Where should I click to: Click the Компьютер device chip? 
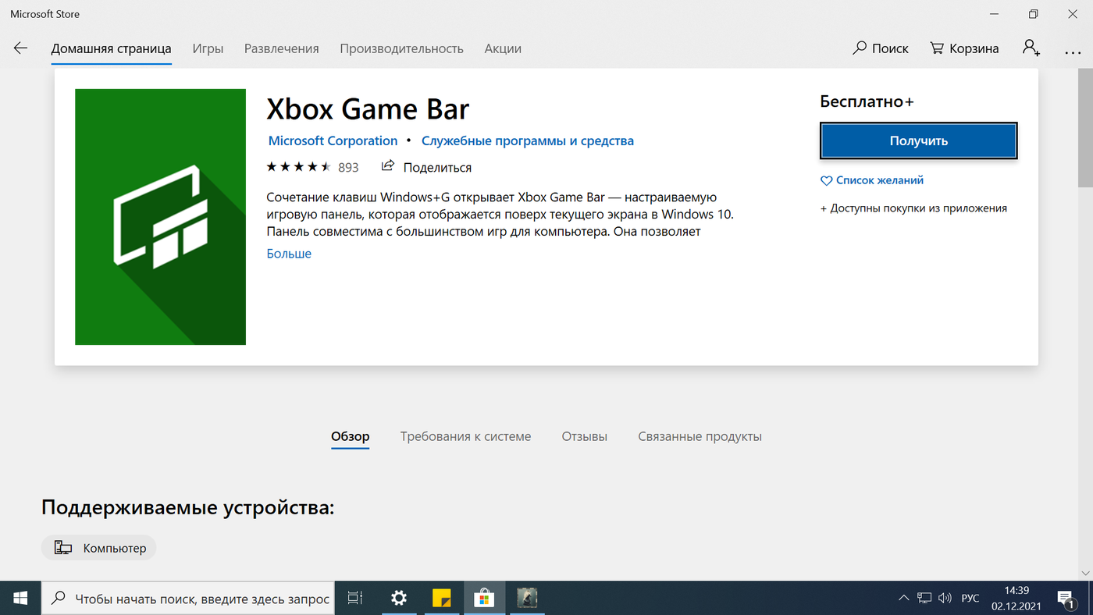[x=99, y=548]
